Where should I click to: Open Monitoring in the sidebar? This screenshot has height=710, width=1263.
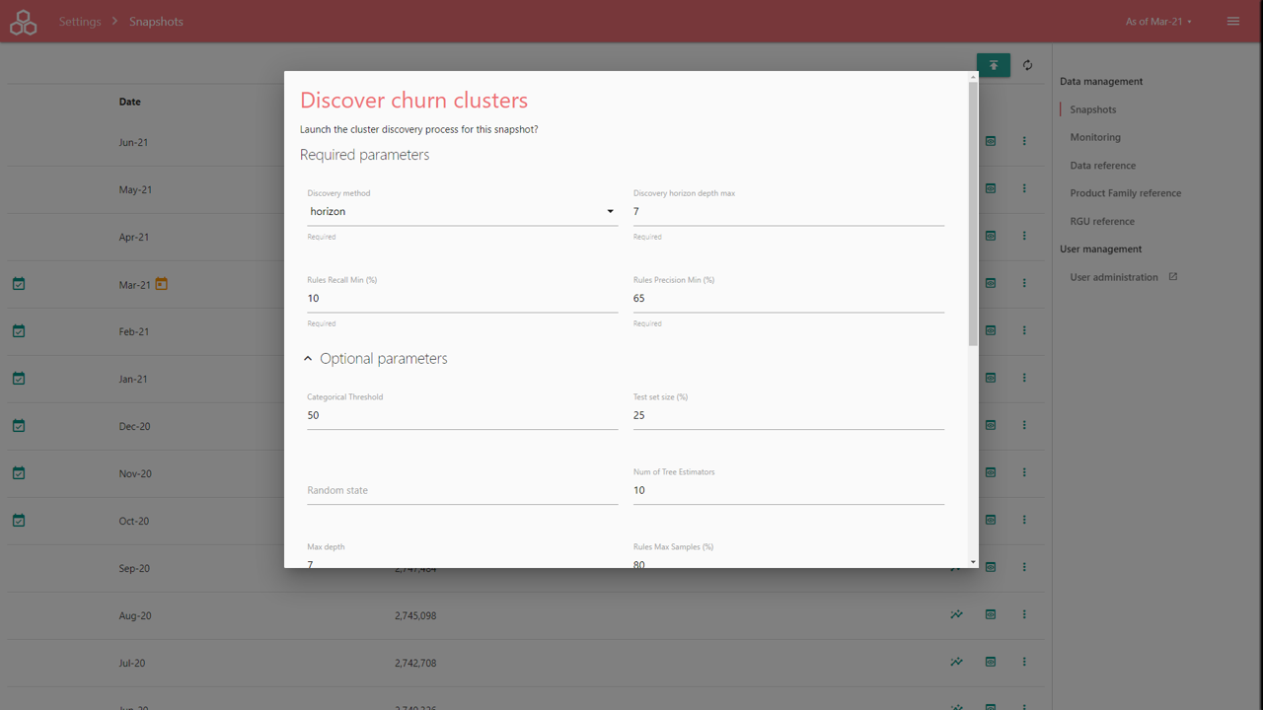[x=1095, y=137]
